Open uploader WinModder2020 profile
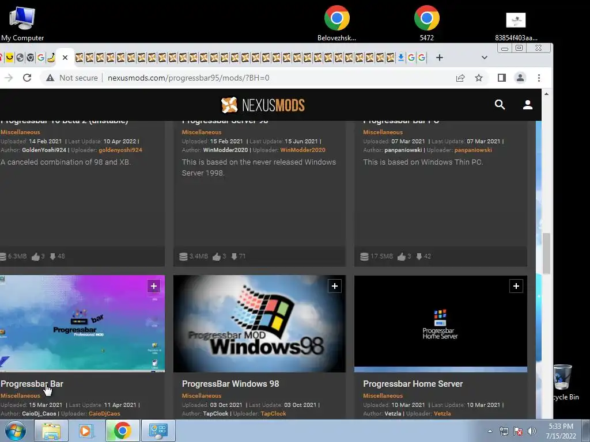The image size is (590, 442). coord(302,150)
